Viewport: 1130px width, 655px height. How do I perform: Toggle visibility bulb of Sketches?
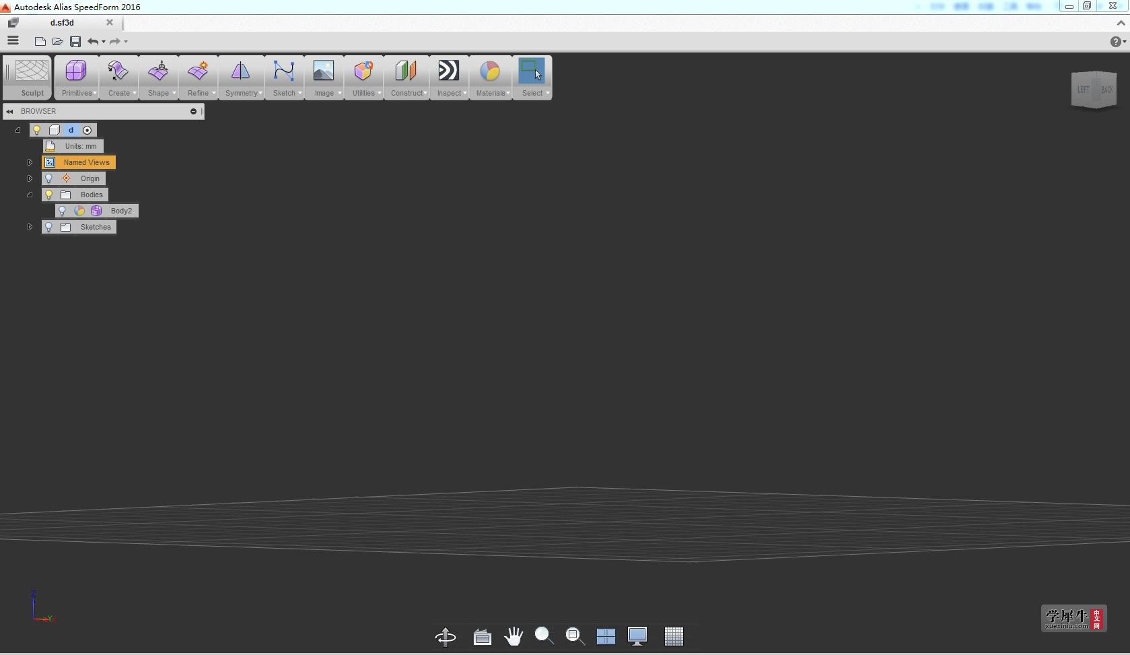[48, 227]
